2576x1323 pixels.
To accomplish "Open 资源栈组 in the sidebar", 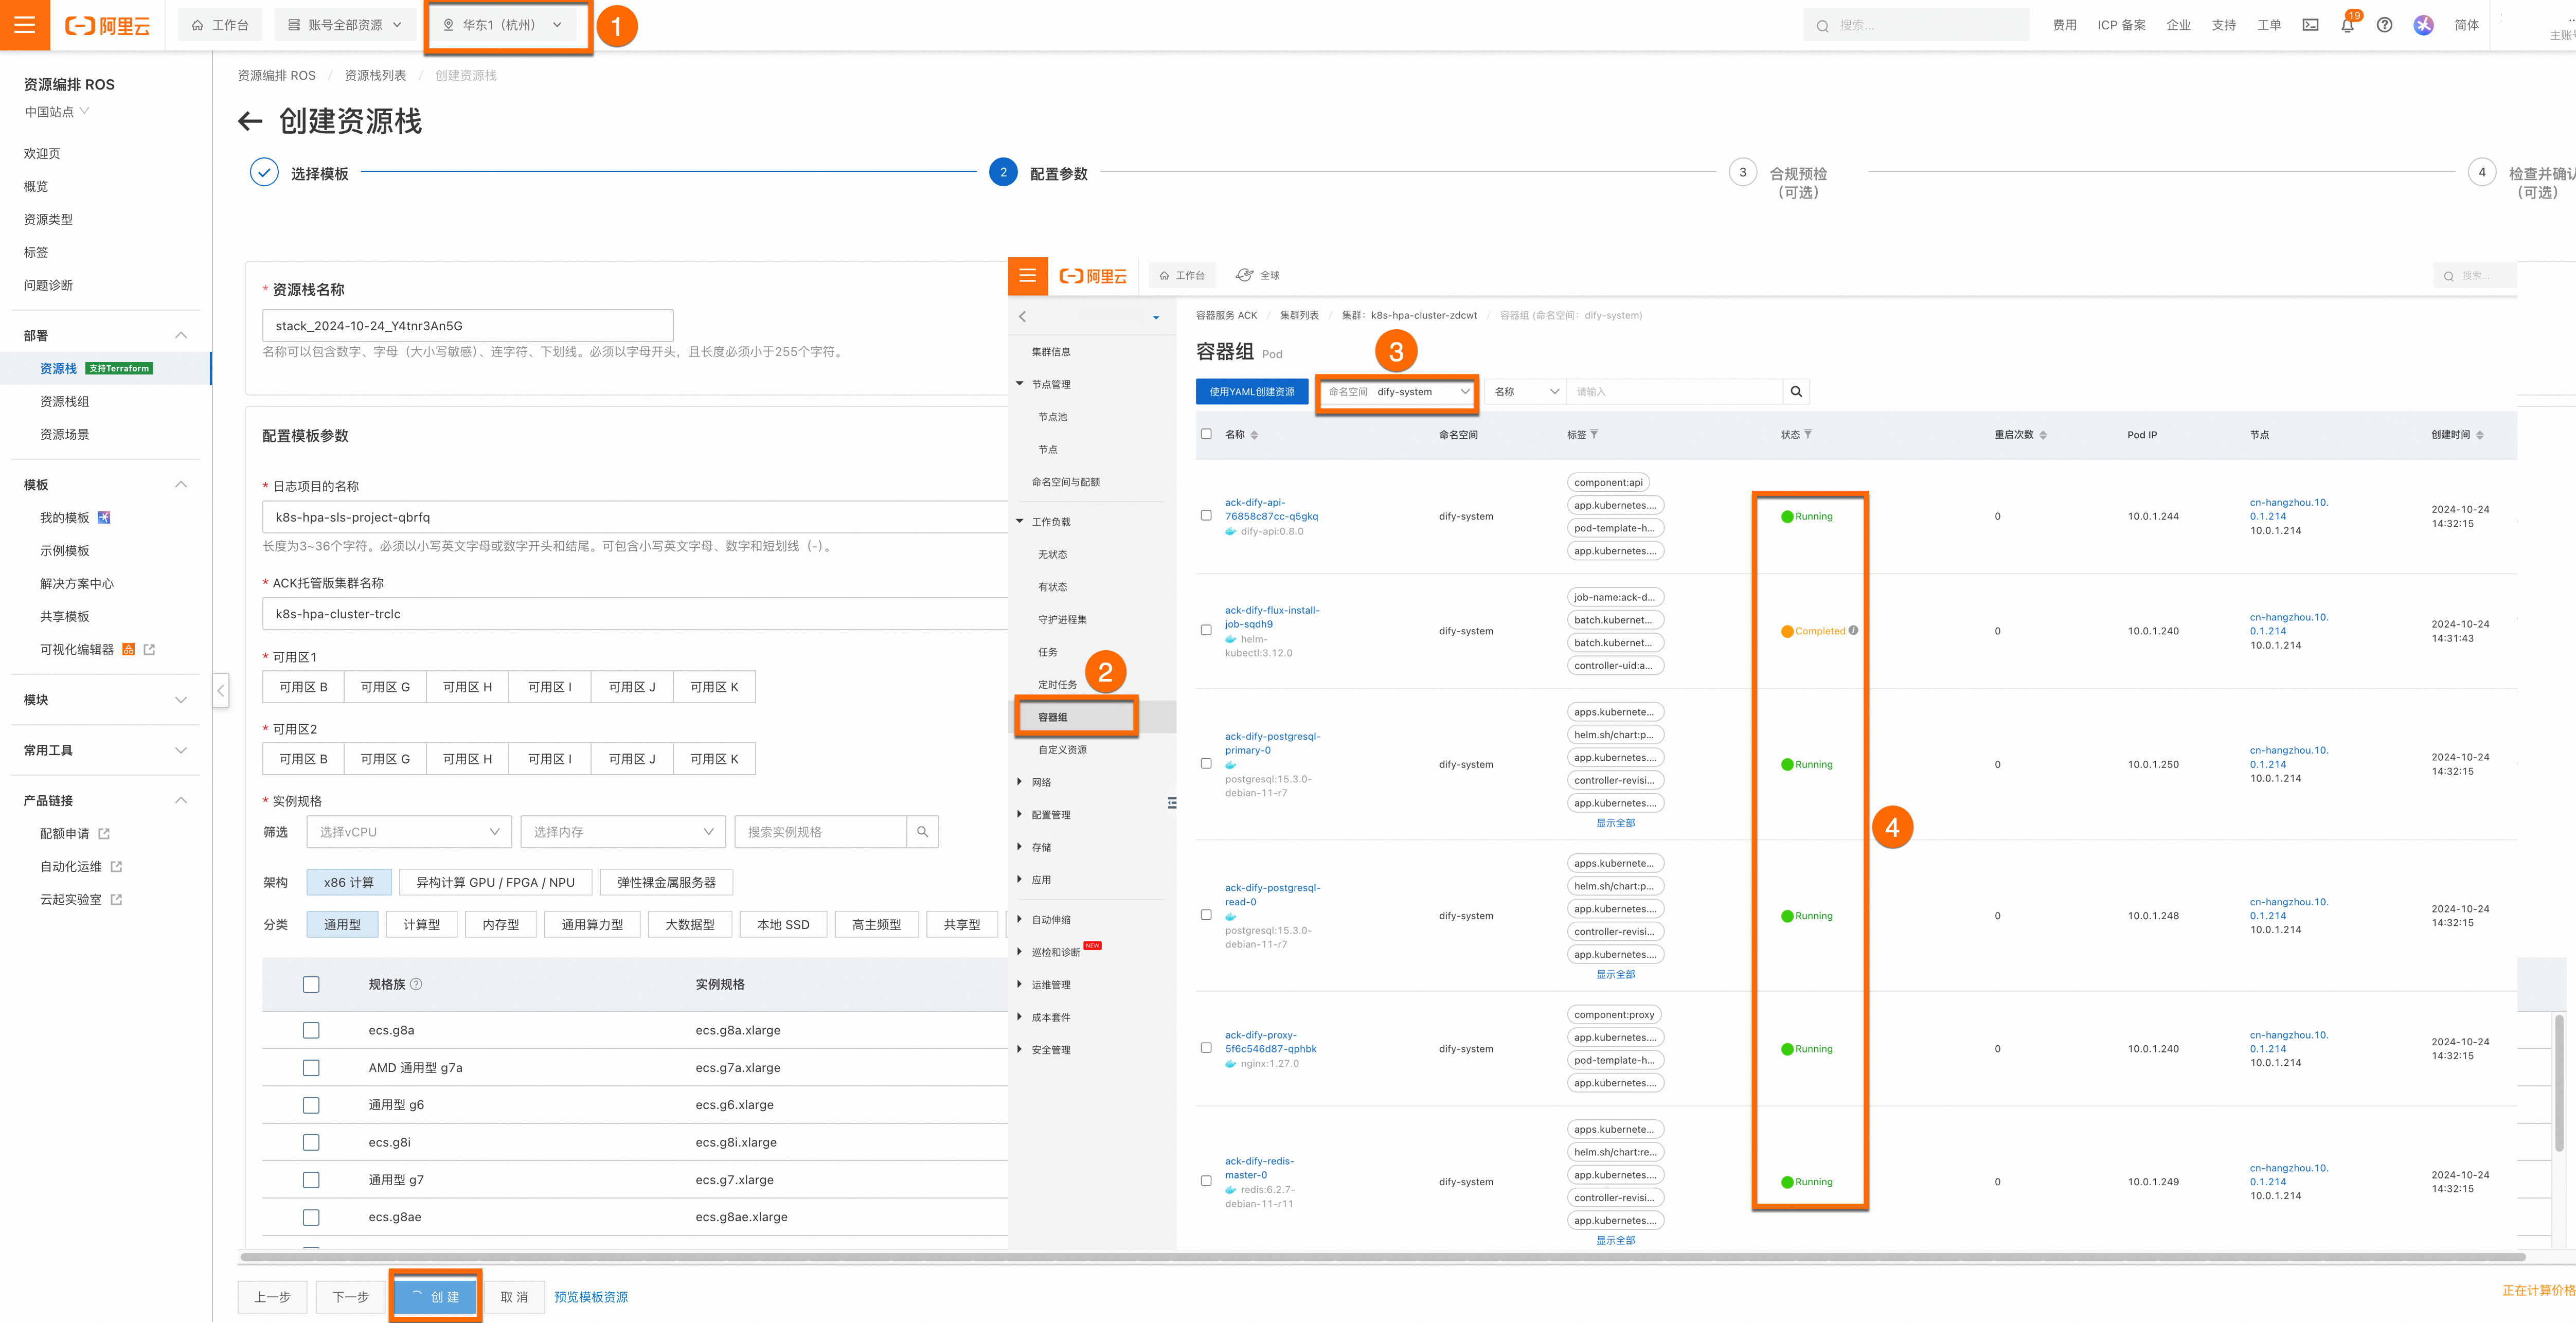I will [65, 401].
